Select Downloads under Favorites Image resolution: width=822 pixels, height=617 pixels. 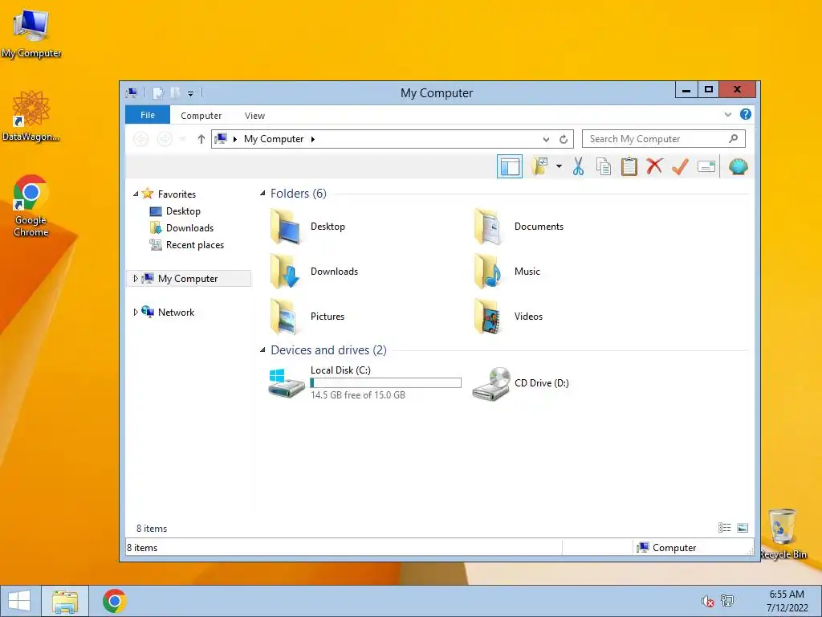point(189,227)
